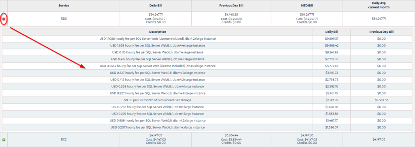This screenshot has height=147, width=415.
Task: Click the $1,467.17 daily bill value
Action: (x=332, y=121)
